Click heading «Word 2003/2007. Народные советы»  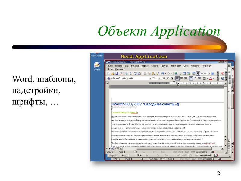[x=145, y=104]
